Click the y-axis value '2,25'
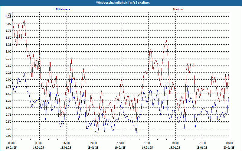This screenshot has width=242, height=151. coord(9,72)
